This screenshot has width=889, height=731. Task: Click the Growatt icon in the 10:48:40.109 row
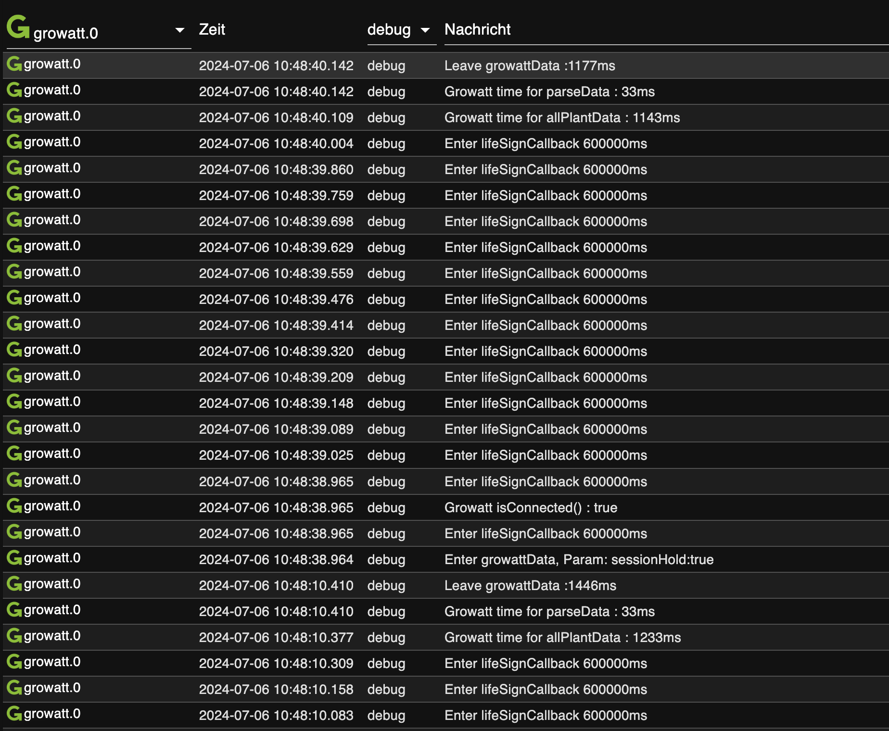point(14,116)
